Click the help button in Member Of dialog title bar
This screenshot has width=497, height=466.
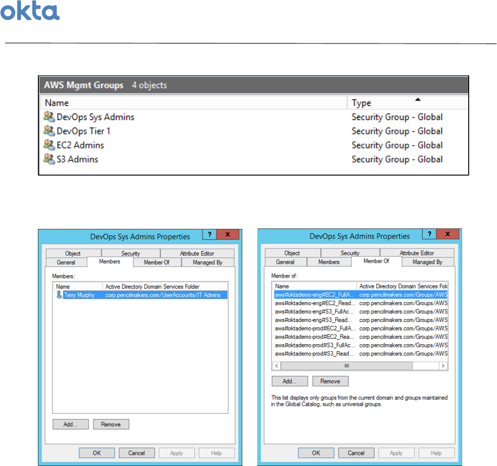(429, 234)
